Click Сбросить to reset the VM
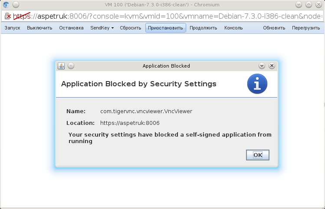Viewport: 325px width, 209px height. [131, 28]
